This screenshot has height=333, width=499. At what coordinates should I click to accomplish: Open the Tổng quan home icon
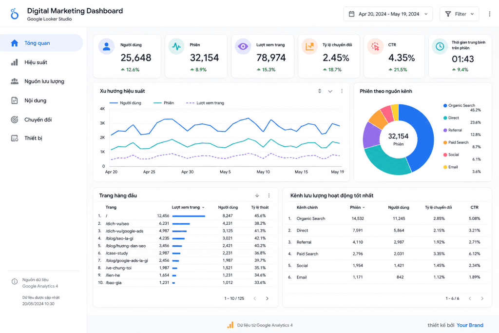click(x=14, y=43)
